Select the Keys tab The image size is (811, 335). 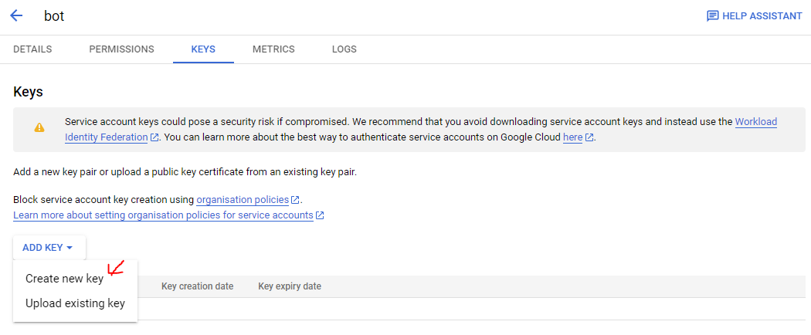click(x=203, y=49)
